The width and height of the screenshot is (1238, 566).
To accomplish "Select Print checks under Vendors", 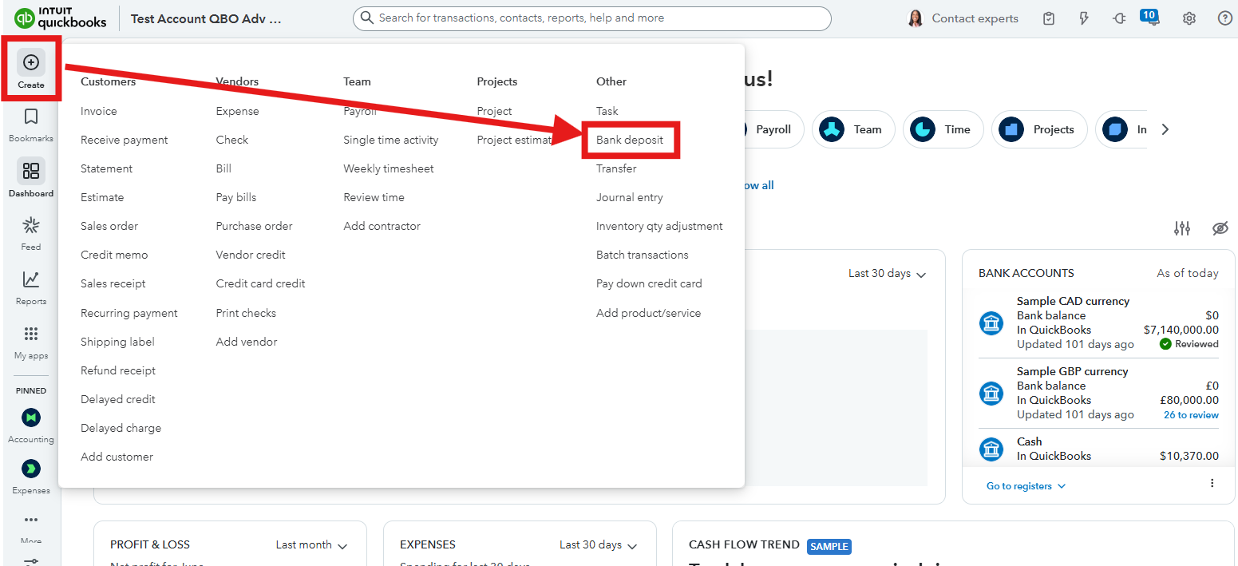I will [x=246, y=314].
